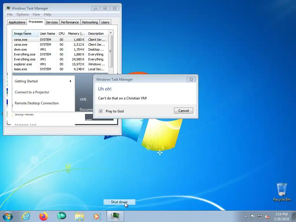This screenshot has height=222, width=296.
Task: Select the dwm.exe process row
Action: [x=60, y=49]
